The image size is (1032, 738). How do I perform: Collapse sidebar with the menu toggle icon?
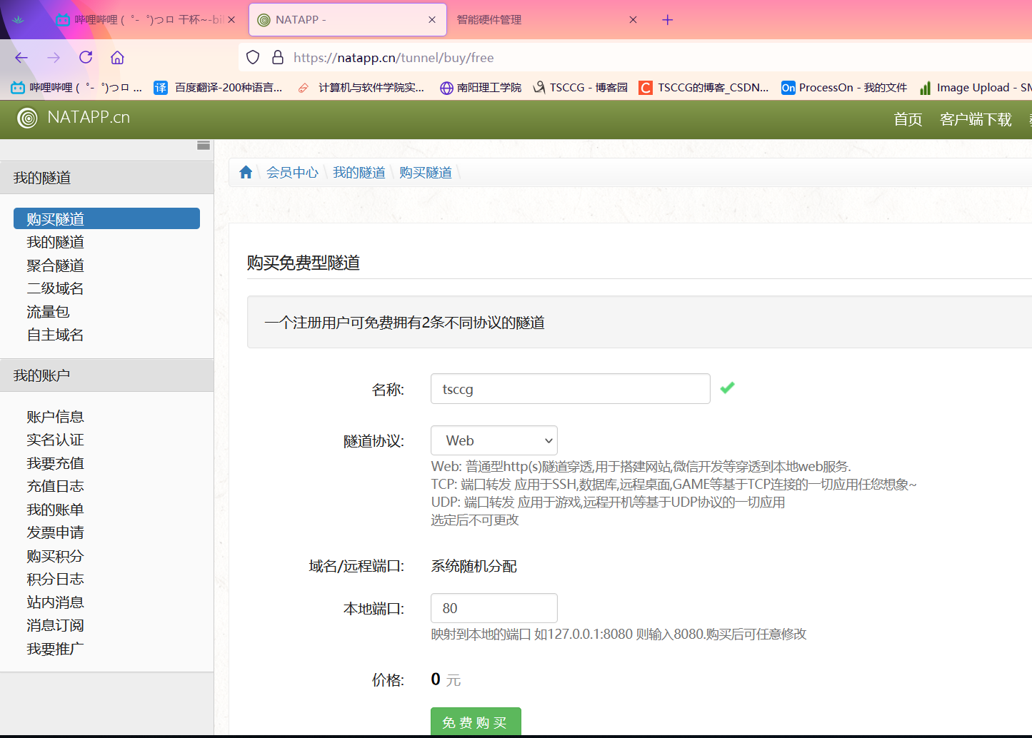pyautogui.click(x=204, y=146)
